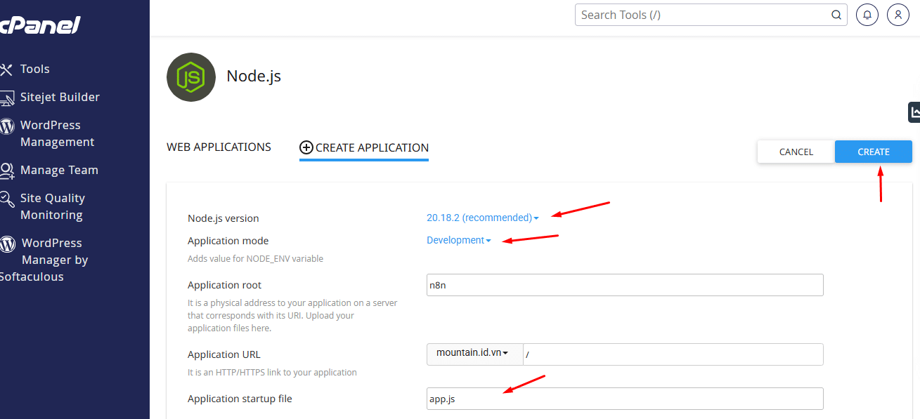This screenshot has height=419, width=920.
Task: Open Tools wrench icon in sidebar
Action: pyautogui.click(x=6, y=69)
